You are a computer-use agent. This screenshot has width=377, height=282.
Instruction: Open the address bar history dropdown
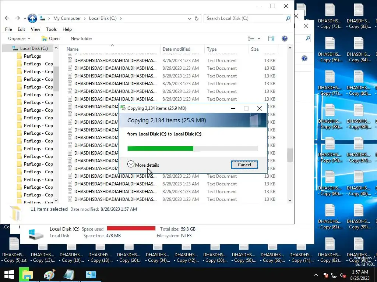pyautogui.click(x=190, y=18)
